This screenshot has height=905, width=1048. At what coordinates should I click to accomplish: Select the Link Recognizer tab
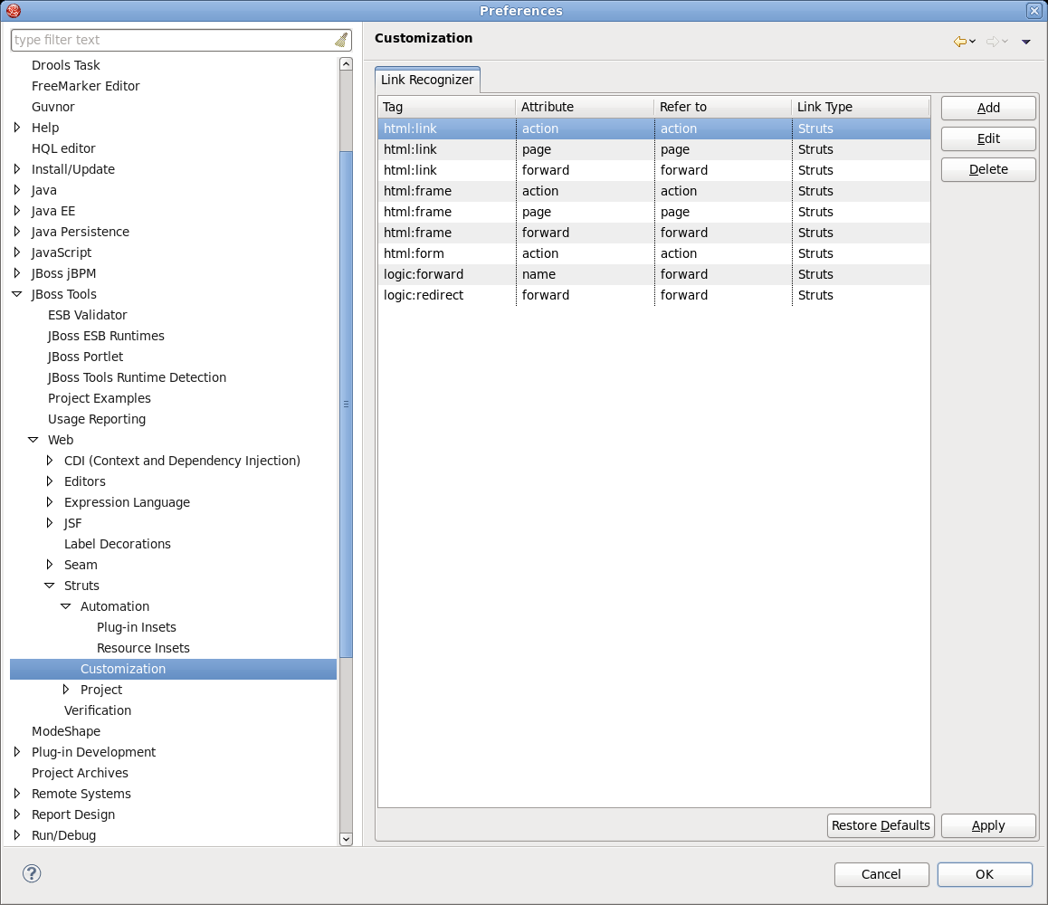point(427,80)
